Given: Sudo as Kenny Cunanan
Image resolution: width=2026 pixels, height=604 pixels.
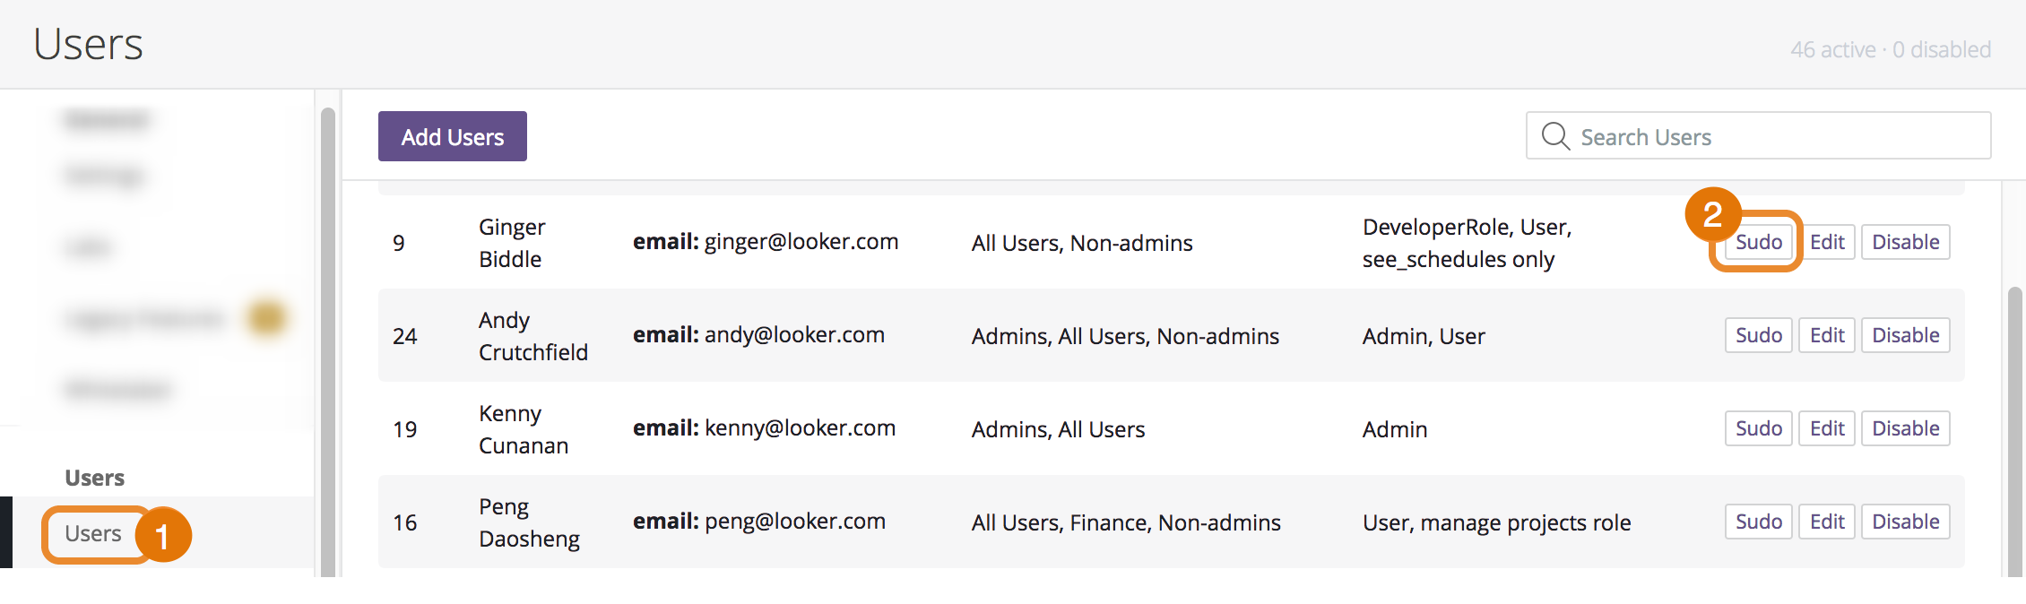Looking at the screenshot, I should tap(1758, 428).
